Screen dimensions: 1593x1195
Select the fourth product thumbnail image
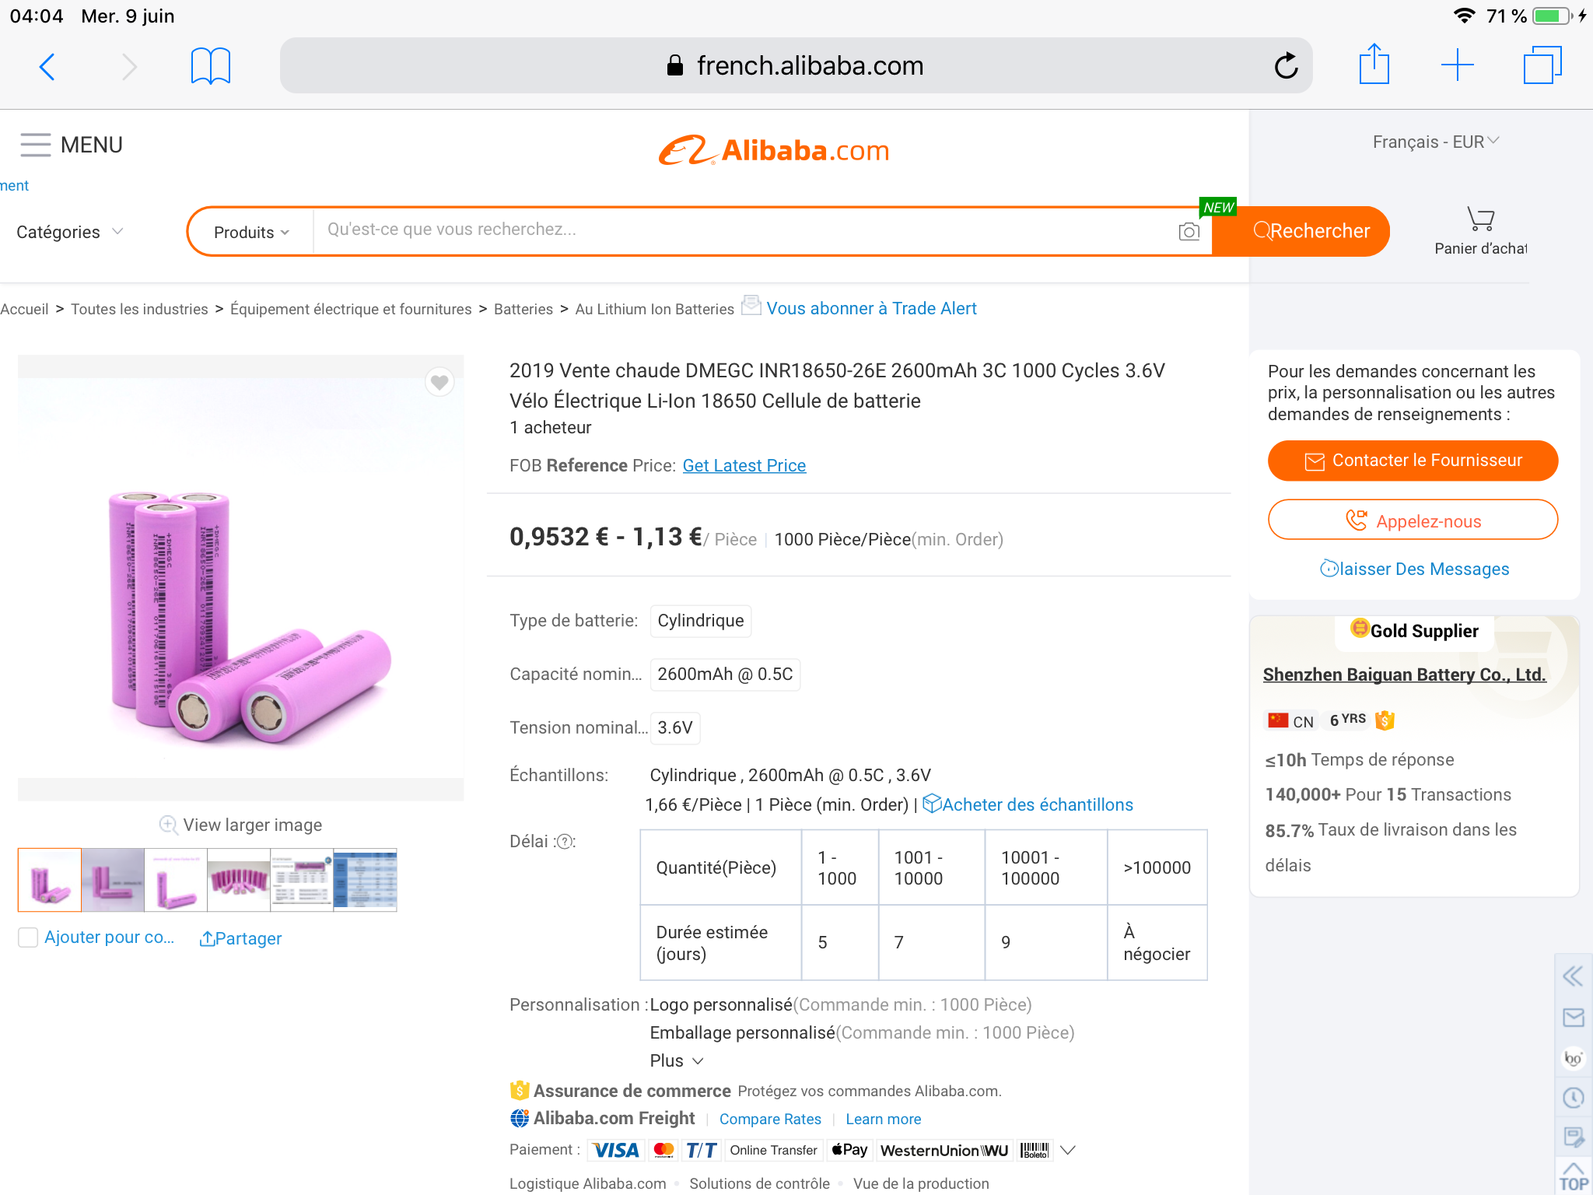coord(239,880)
